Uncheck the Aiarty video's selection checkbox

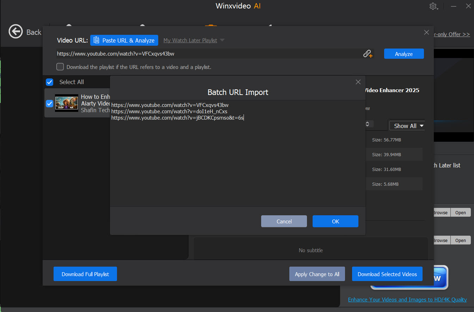pyautogui.click(x=49, y=103)
